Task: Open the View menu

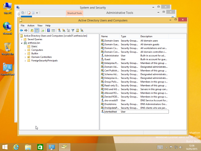Action: 40,26
